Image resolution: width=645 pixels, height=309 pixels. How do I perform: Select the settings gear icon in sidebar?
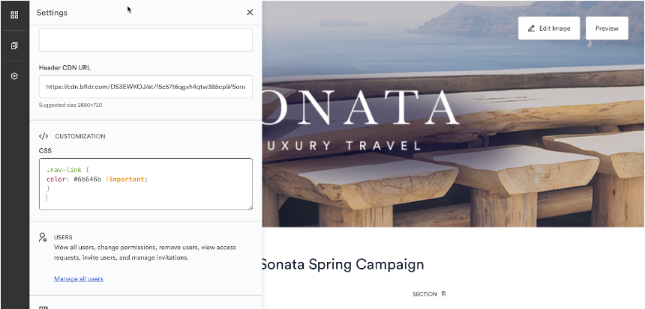pos(14,76)
